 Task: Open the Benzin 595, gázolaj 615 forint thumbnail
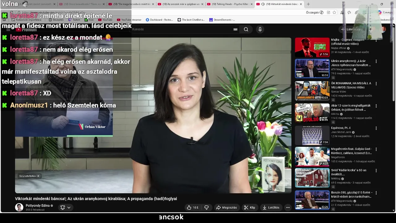tap(312, 200)
